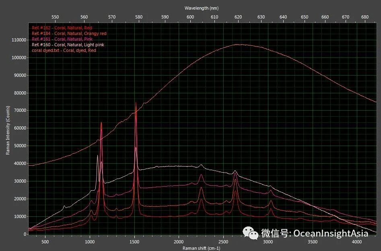Click the 100000 intensity axis label

19,58
